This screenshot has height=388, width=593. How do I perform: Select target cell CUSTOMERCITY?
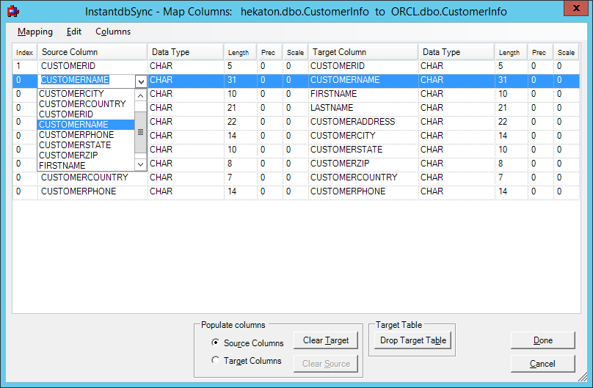click(x=363, y=136)
